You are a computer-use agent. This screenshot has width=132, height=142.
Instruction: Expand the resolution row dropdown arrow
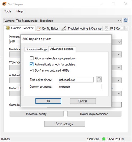pyautogui.click(x=119, y=42)
